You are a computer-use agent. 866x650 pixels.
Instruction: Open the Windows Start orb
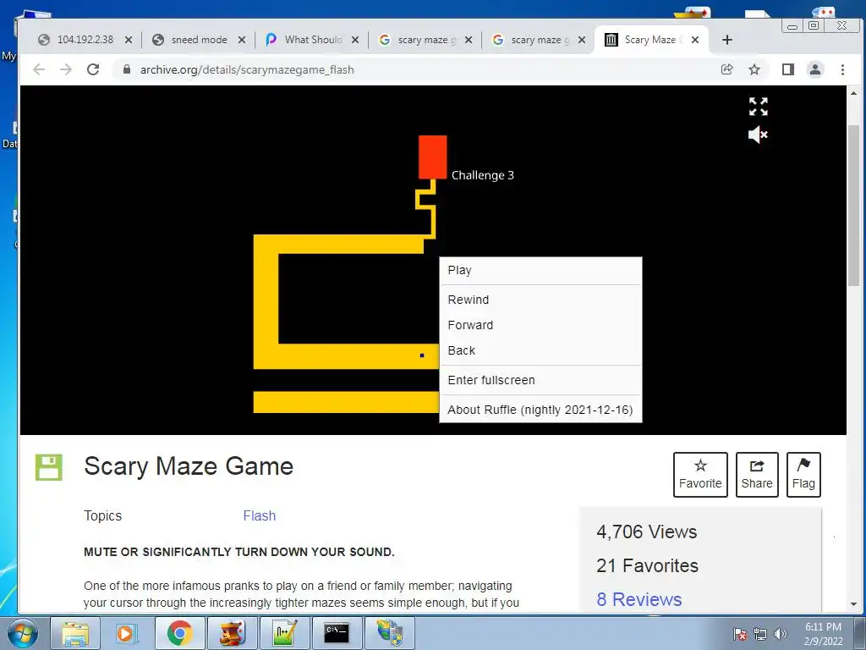[22, 633]
